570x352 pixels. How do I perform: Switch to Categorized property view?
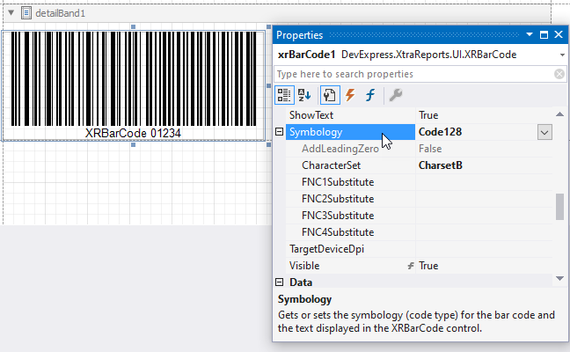click(284, 95)
